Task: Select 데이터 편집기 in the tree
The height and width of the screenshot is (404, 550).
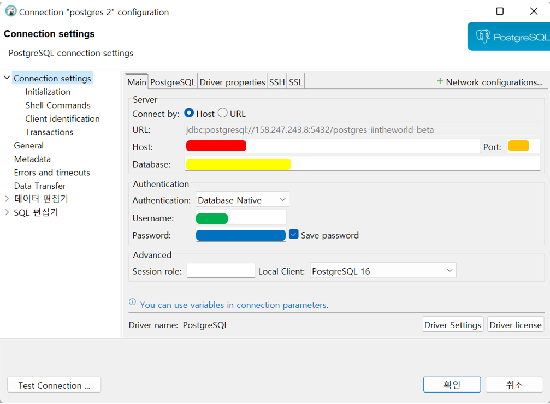Action: point(41,199)
